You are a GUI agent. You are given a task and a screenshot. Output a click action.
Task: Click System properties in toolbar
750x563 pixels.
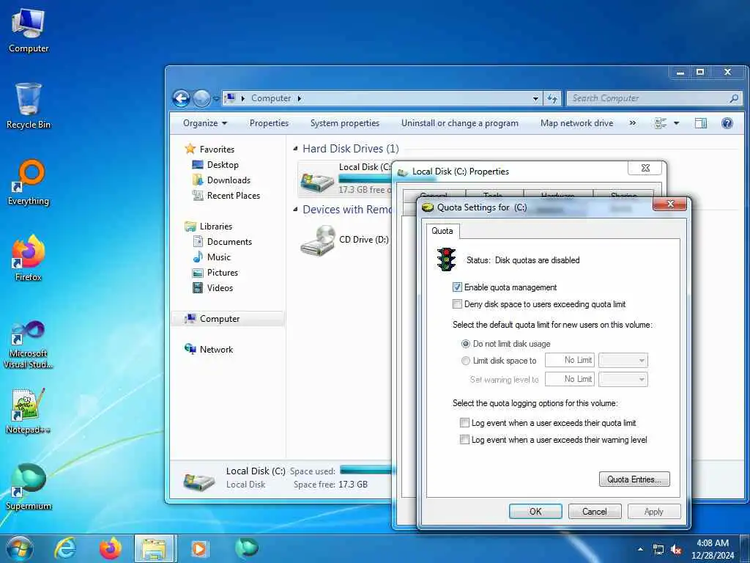coord(345,123)
